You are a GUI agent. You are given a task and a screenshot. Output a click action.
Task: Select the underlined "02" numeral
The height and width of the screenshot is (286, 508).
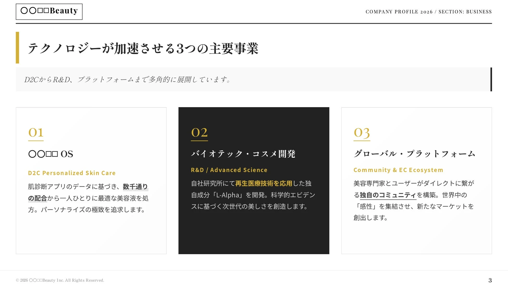[x=199, y=133]
